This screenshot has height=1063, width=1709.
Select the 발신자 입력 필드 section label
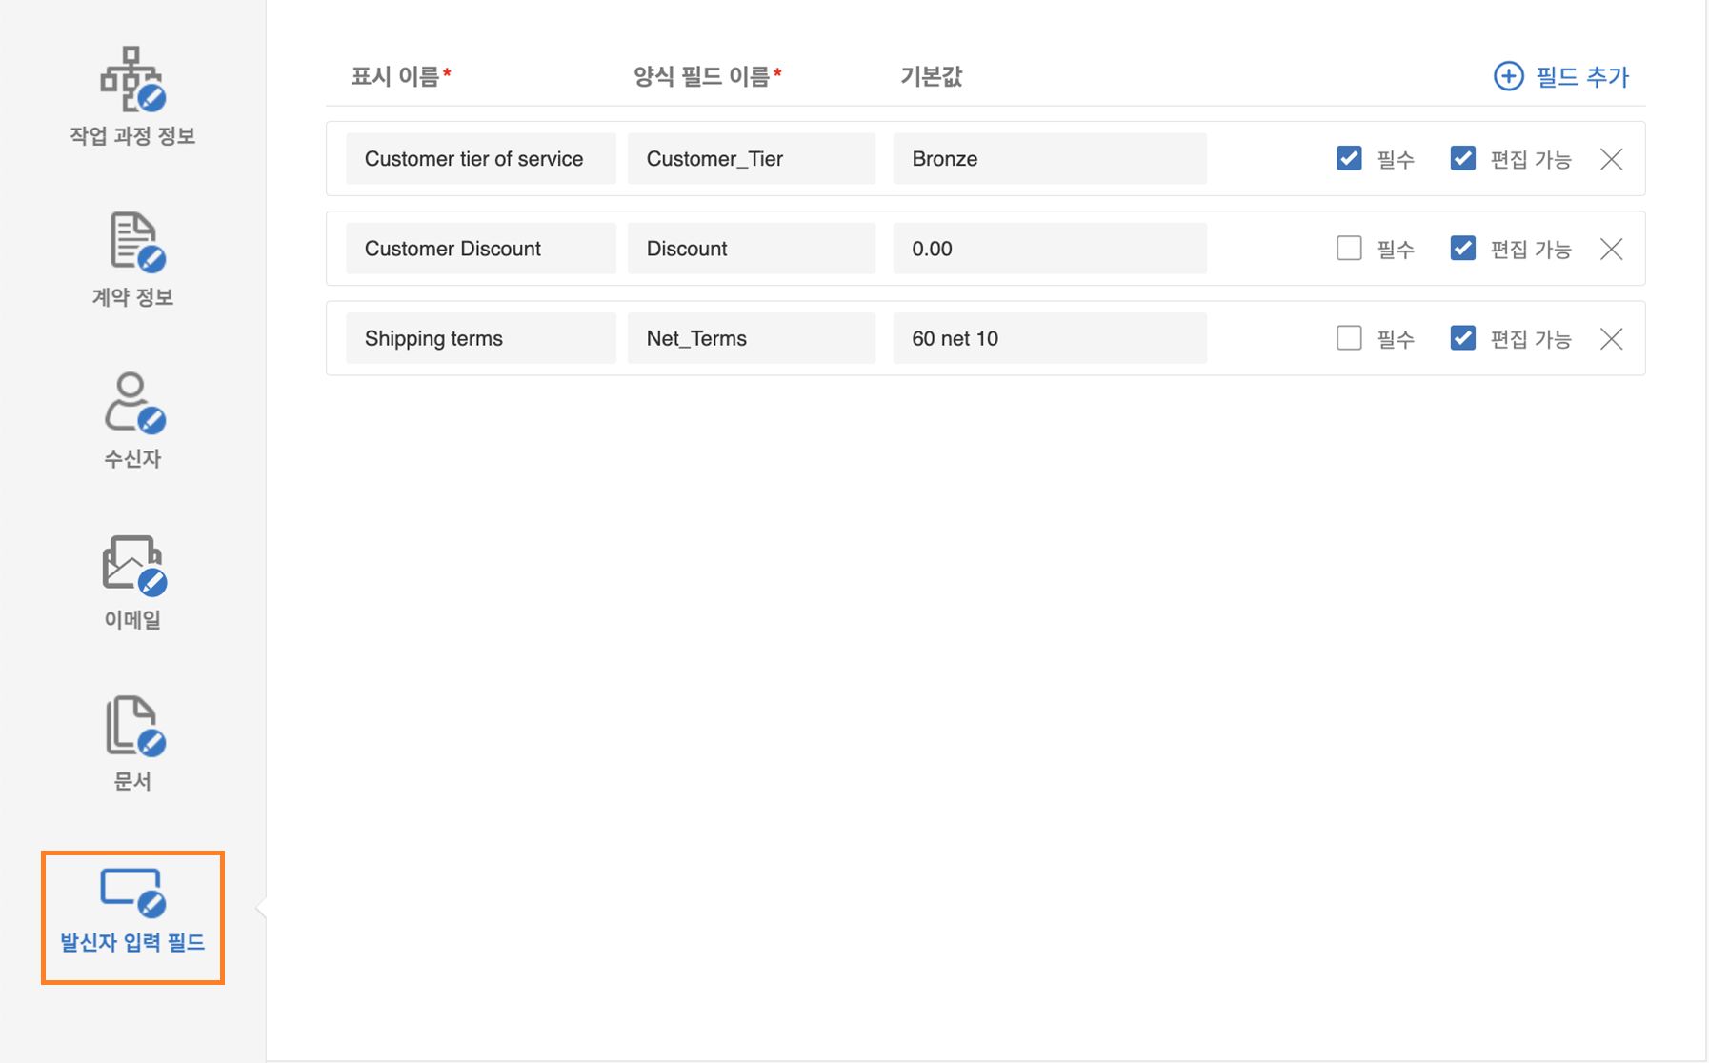132,942
